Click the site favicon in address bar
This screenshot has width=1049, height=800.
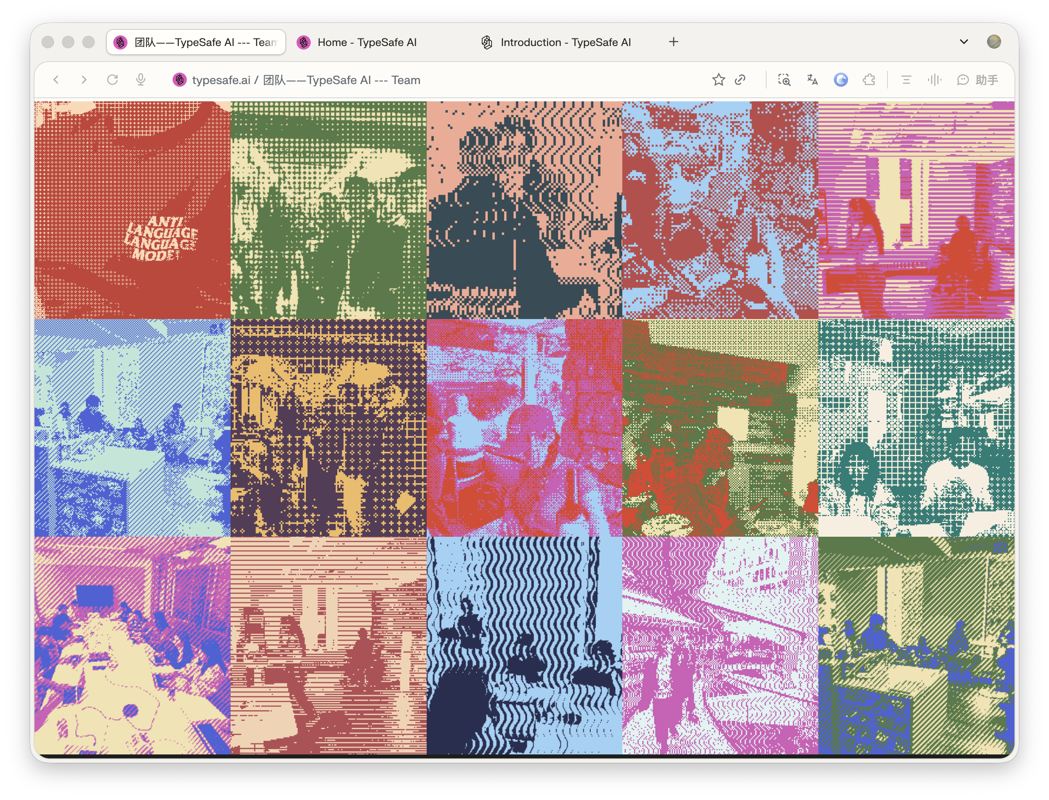click(179, 80)
